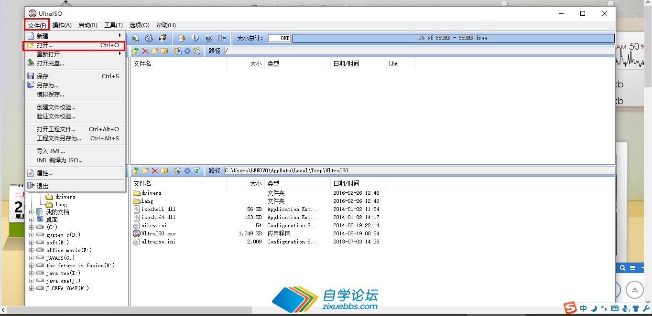Click the keyboard icon in IME bar
The image size is (652, 316).
615,308
